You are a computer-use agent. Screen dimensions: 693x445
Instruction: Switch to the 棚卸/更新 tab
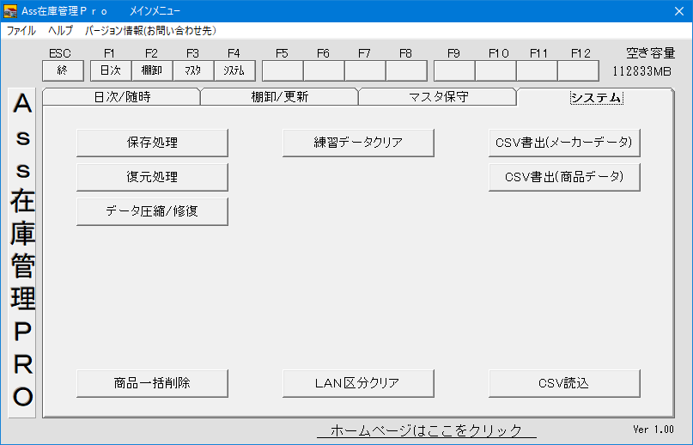point(279,97)
